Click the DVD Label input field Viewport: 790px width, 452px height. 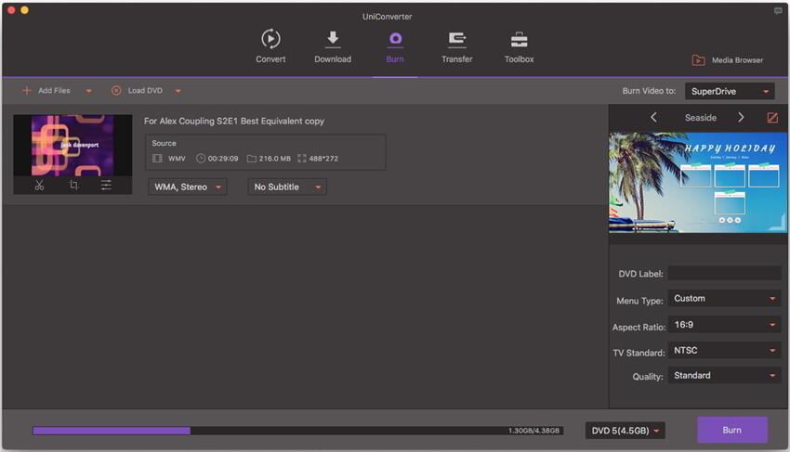pyautogui.click(x=725, y=273)
